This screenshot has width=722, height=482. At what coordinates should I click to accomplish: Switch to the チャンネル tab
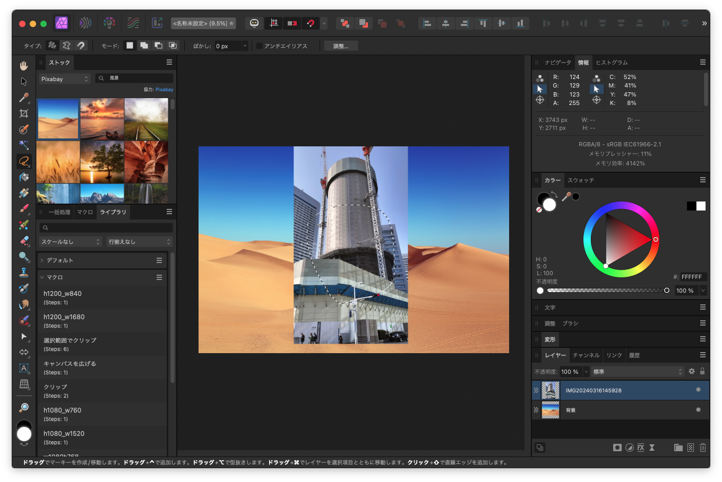[x=586, y=355]
